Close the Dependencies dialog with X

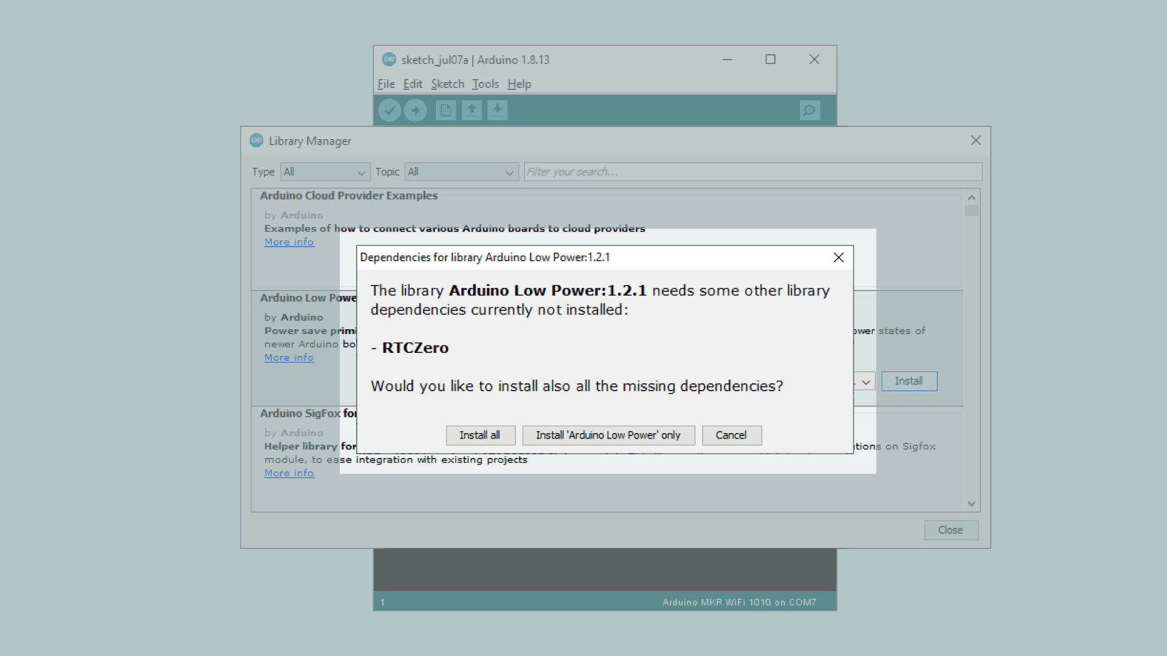[839, 258]
